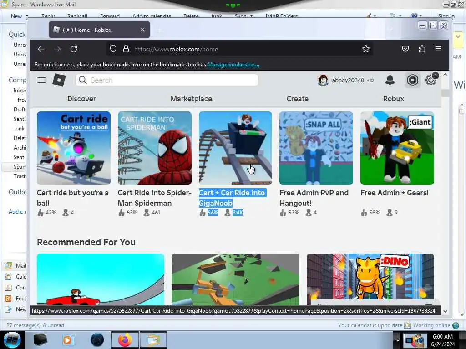Click Sign in in Windows Live Mail
The width and height of the screenshot is (466, 349).
coord(446,16)
